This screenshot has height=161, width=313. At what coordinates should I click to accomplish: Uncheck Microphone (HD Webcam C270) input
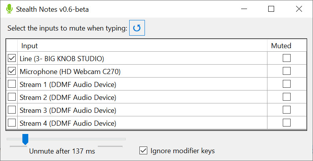[12, 71]
